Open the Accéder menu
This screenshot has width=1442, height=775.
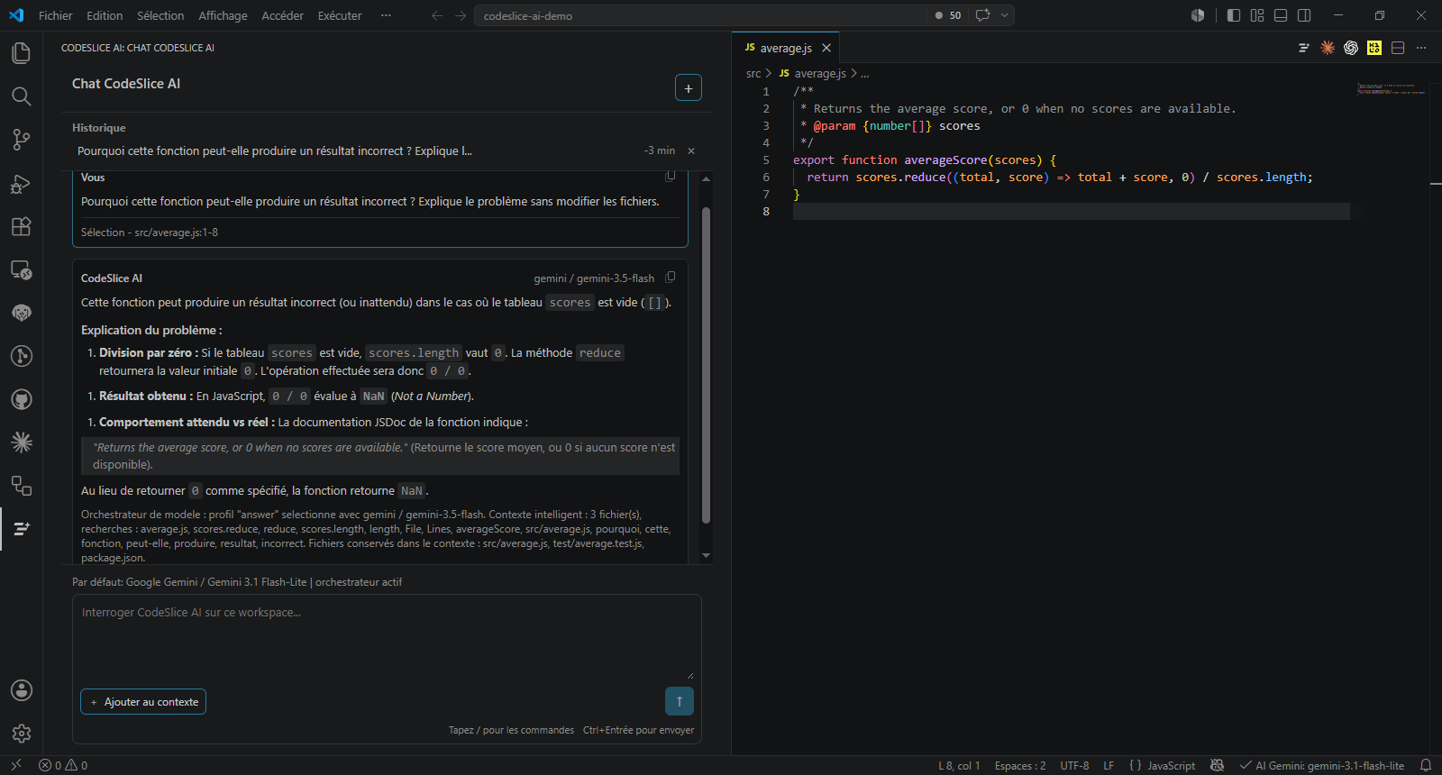(x=282, y=15)
